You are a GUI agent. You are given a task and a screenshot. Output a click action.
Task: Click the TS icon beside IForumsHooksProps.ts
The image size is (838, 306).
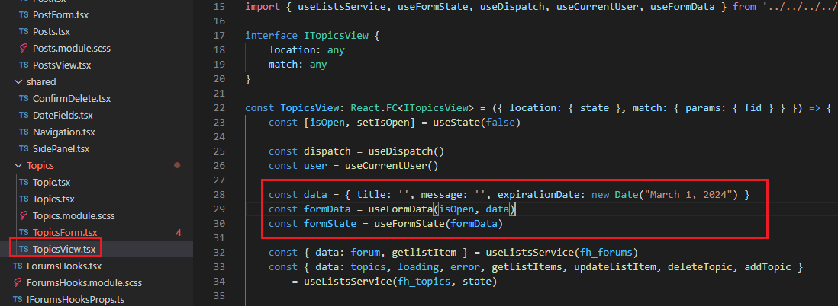point(18,299)
